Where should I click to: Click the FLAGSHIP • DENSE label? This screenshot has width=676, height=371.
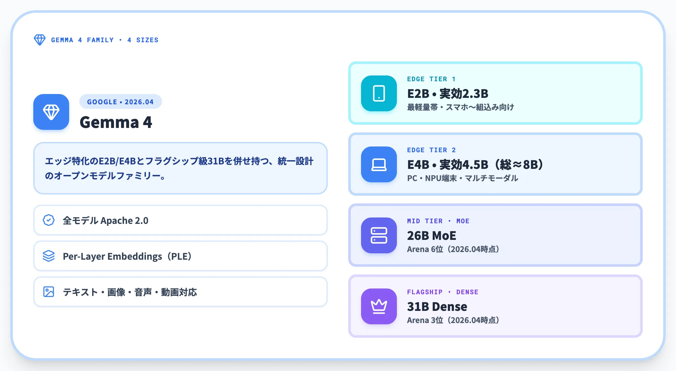443,292
